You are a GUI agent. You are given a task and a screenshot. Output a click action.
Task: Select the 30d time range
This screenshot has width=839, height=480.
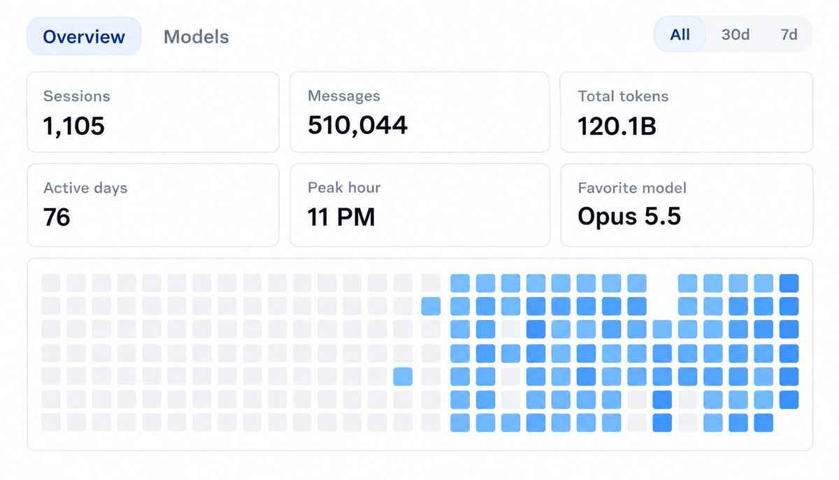735,34
